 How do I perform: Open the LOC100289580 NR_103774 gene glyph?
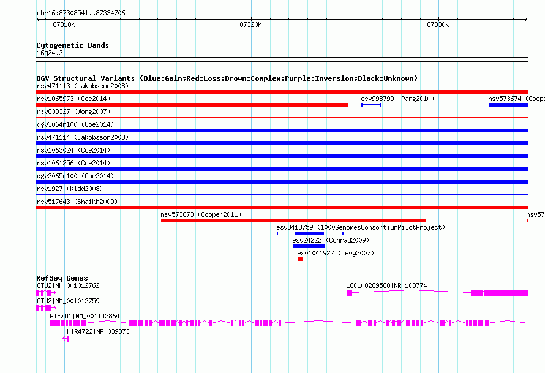(x=437, y=293)
